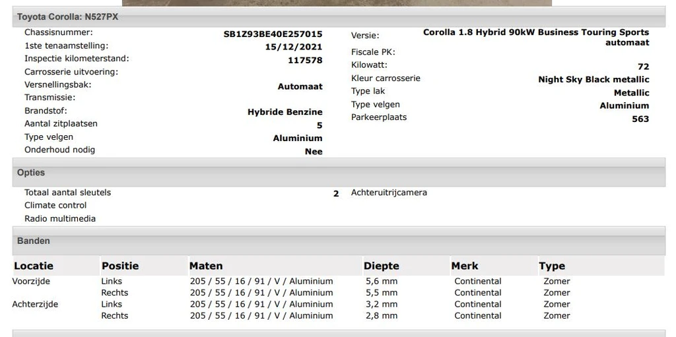
Task: Click Zomer in the 2,8 mm row
Action: coord(557,315)
